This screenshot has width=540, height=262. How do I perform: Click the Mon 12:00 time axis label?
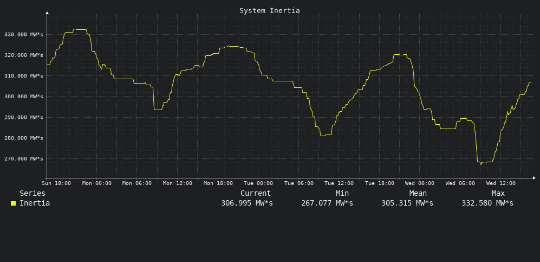pos(177,183)
